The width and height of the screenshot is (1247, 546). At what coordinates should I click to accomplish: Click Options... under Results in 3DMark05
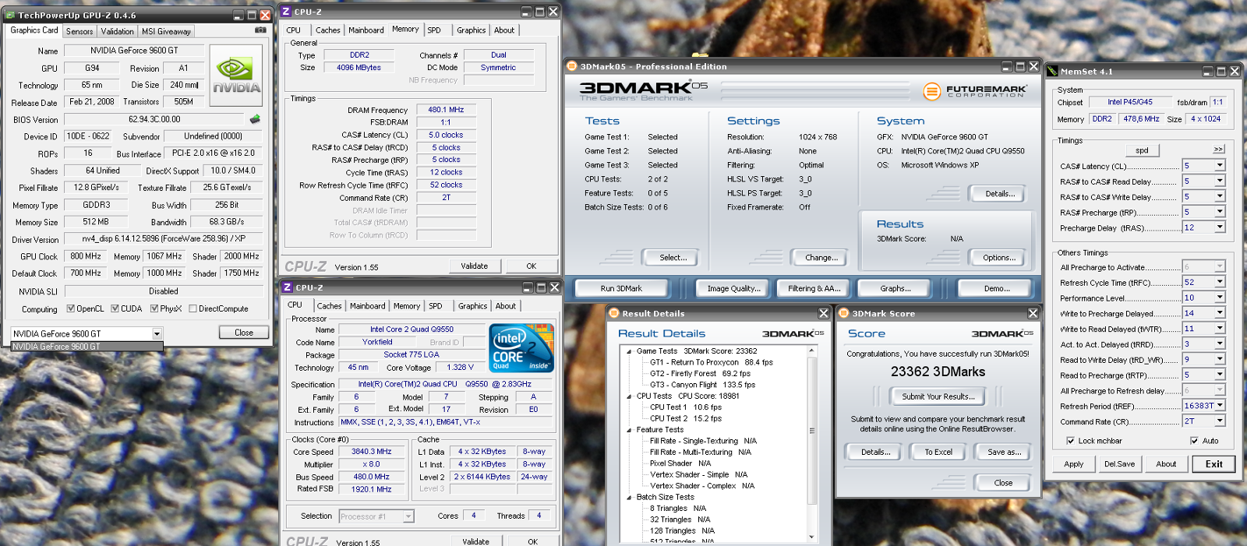tap(998, 258)
